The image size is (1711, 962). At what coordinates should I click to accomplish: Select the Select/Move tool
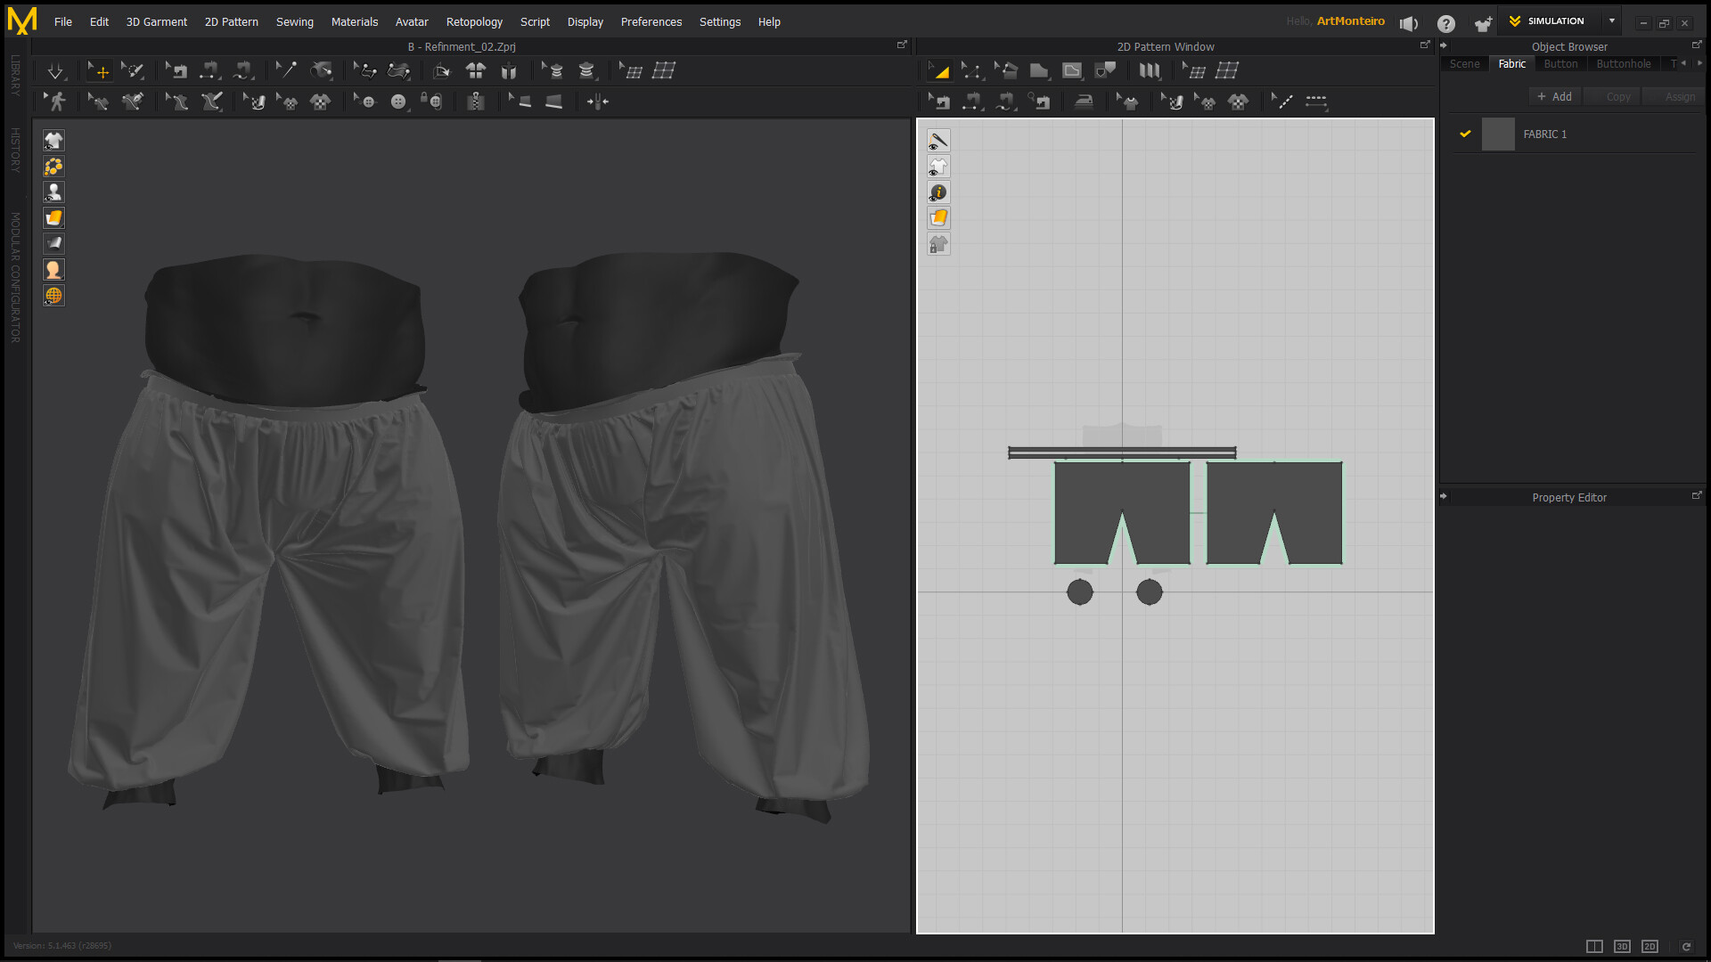100,71
